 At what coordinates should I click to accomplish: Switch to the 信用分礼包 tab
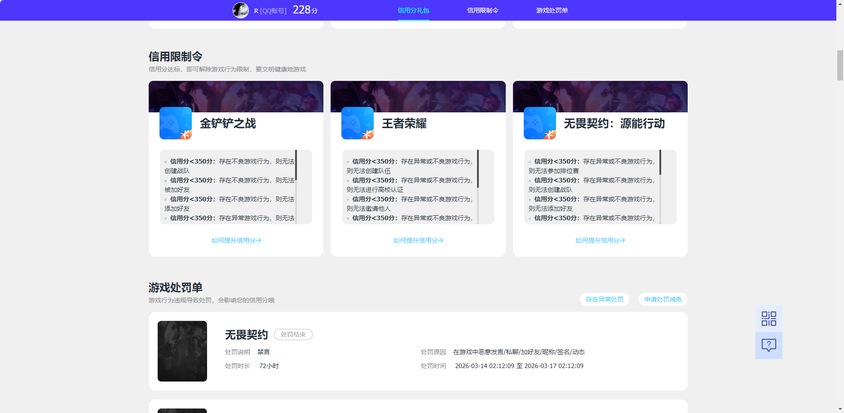point(414,10)
